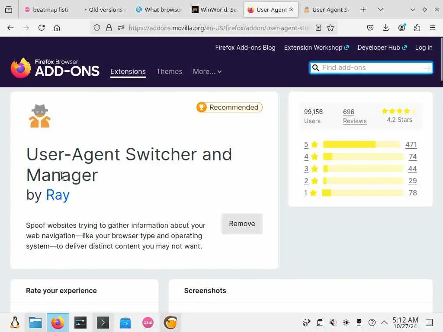Open Firefox Add-ons Blog
443x332 pixels.
coord(245,48)
